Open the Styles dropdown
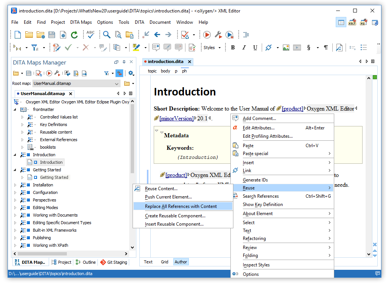The image size is (389, 283). pos(212,48)
